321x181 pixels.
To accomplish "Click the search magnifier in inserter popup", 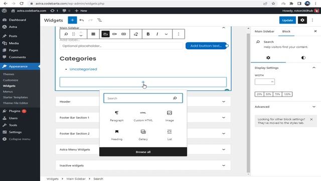I will coord(175,99).
